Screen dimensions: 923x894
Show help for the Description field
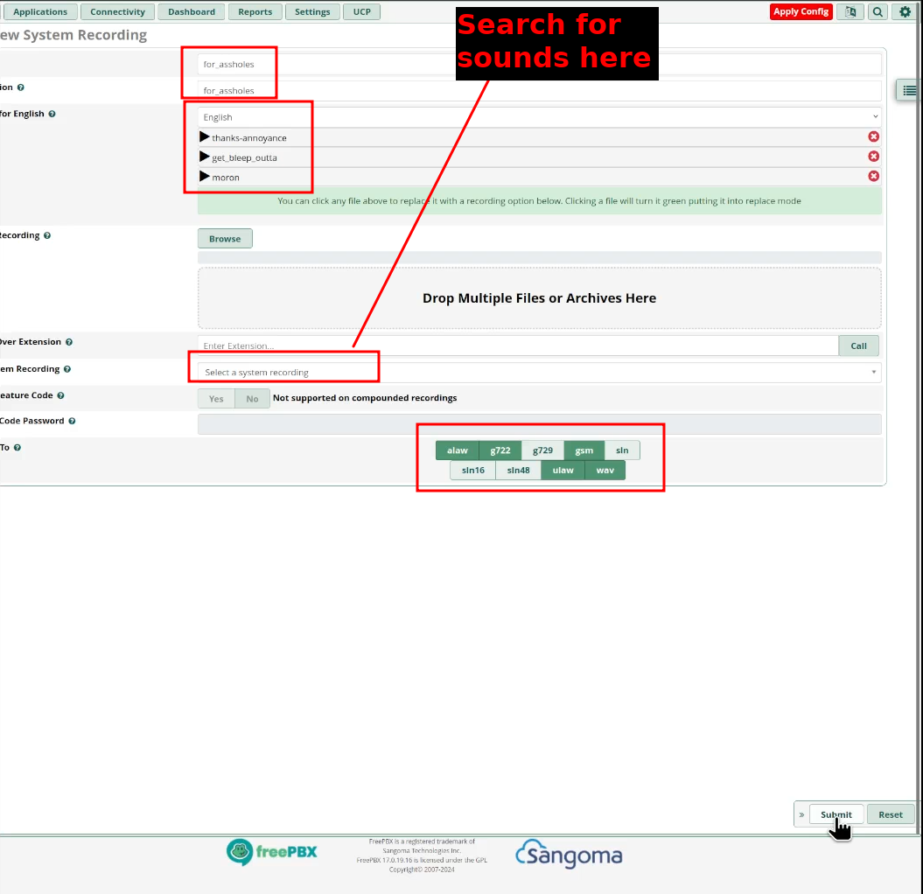[21, 87]
